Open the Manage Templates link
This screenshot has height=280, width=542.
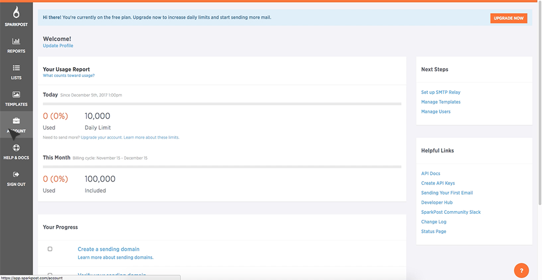(441, 102)
